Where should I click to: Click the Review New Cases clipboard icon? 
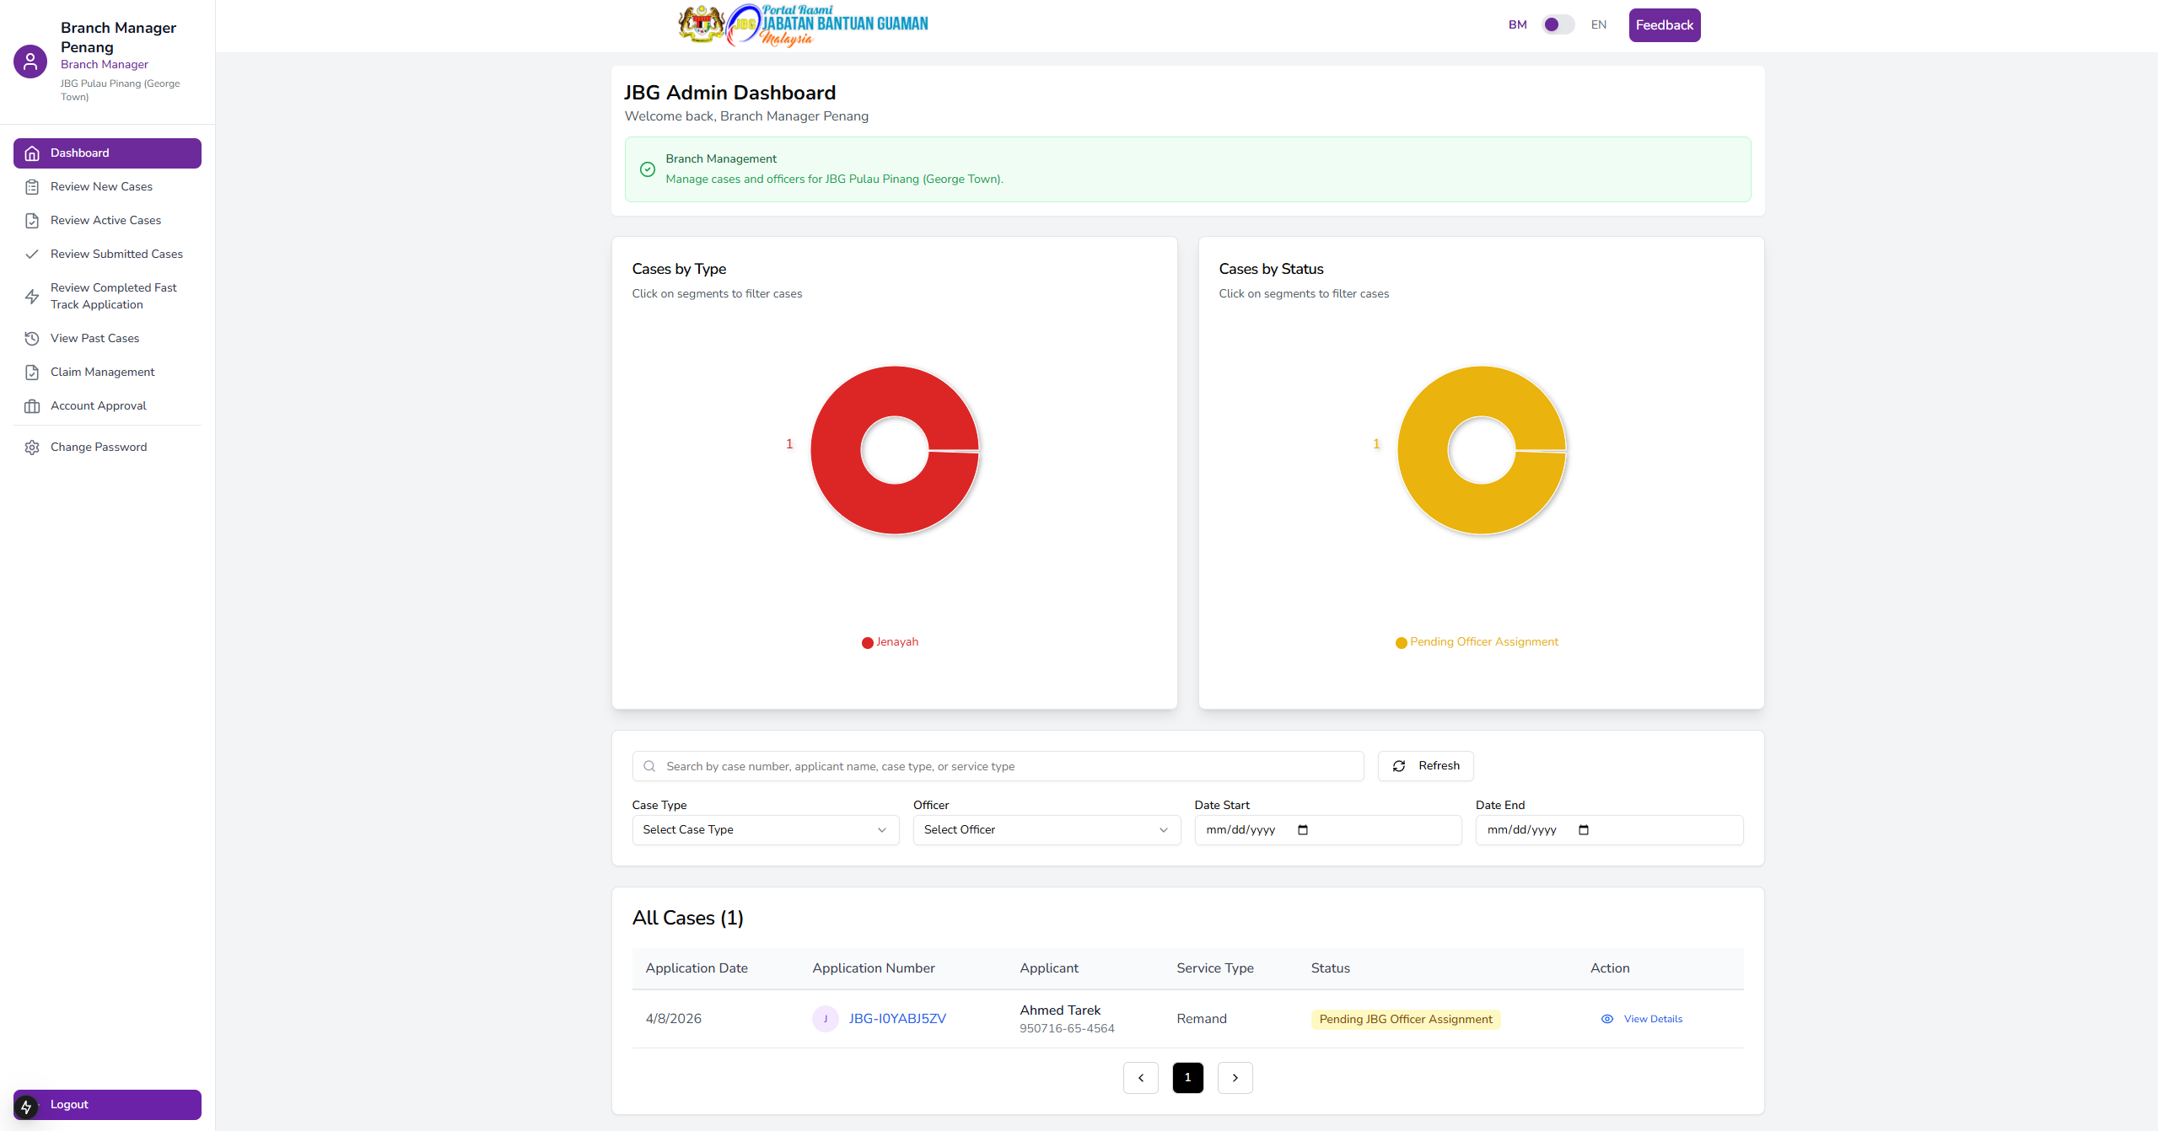pyautogui.click(x=32, y=187)
